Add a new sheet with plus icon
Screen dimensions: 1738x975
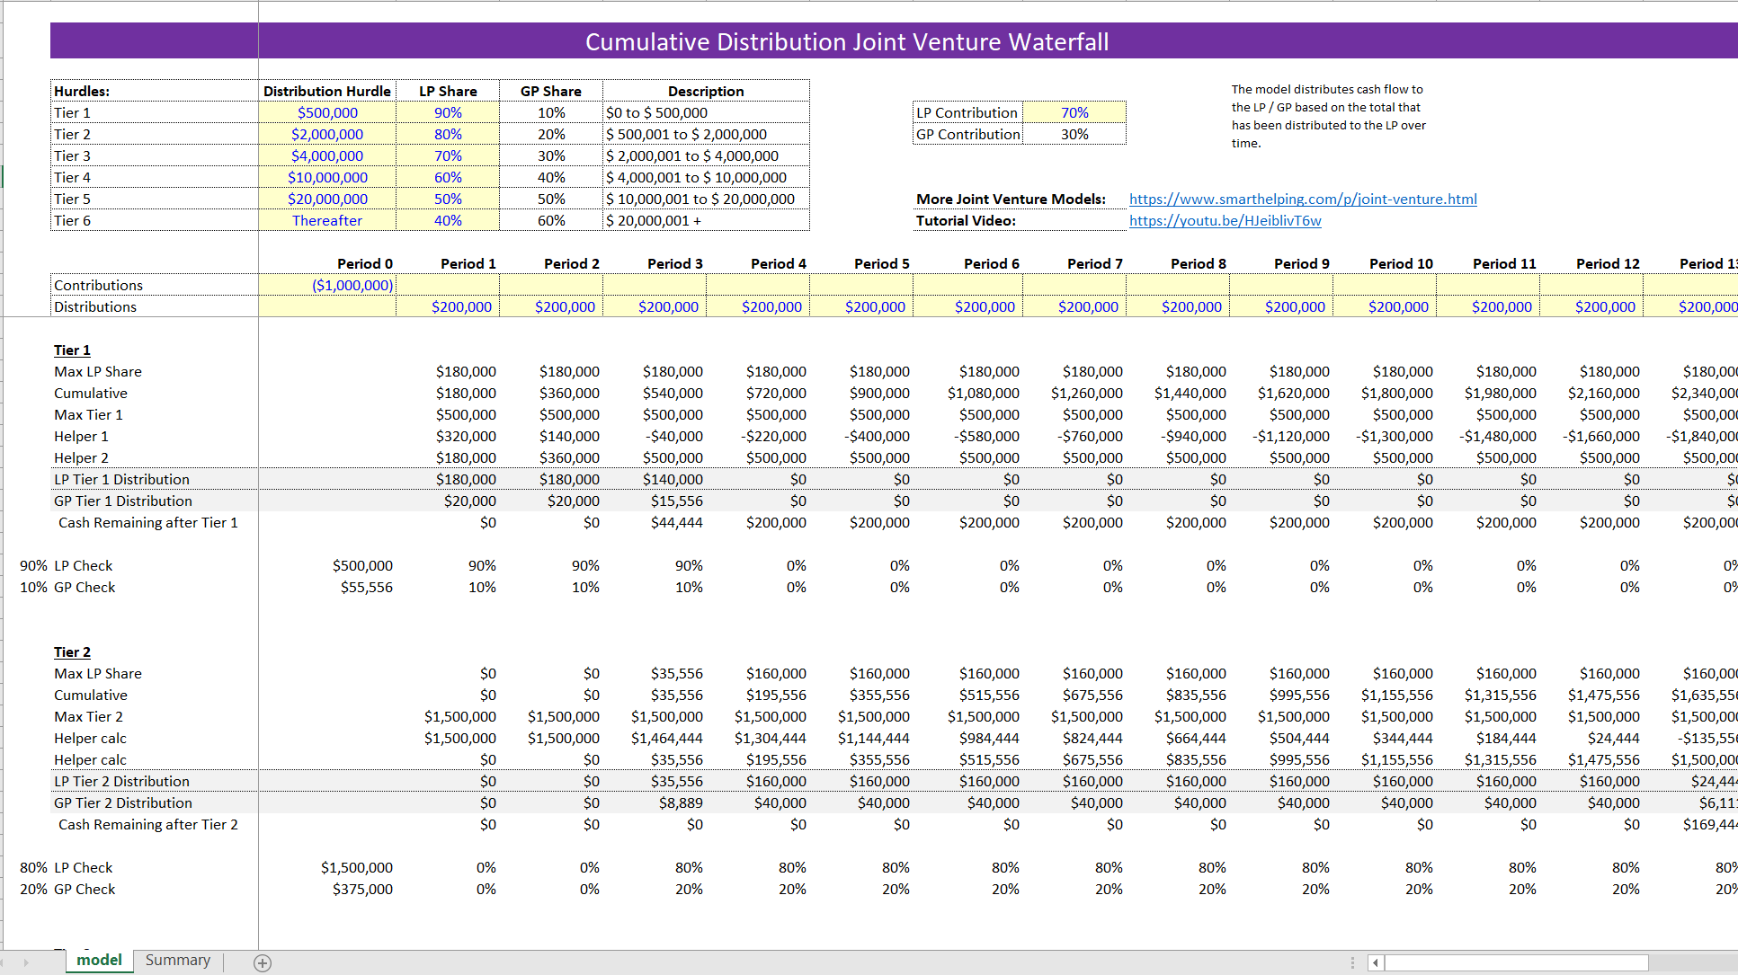pos(263,962)
